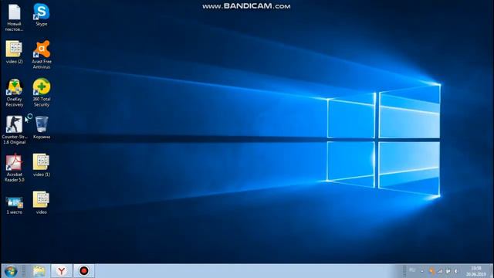Open the taskbar clock and date
Viewport: 494px width, 278px height.
pyautogui.click(x=476, y=271)
